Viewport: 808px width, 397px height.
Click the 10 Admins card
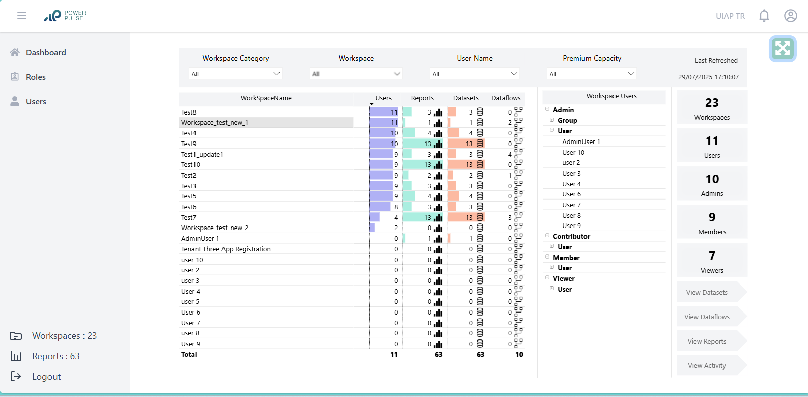click(x=712, y=184)
